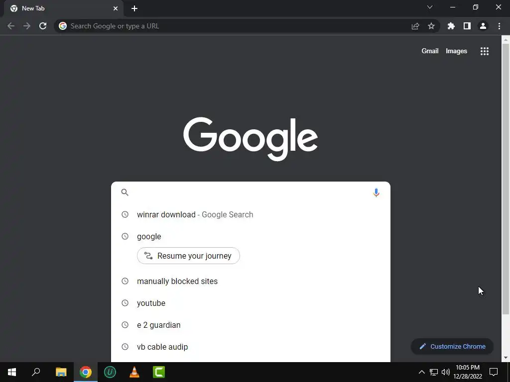Select the New Tab tab

coord(63,8)
